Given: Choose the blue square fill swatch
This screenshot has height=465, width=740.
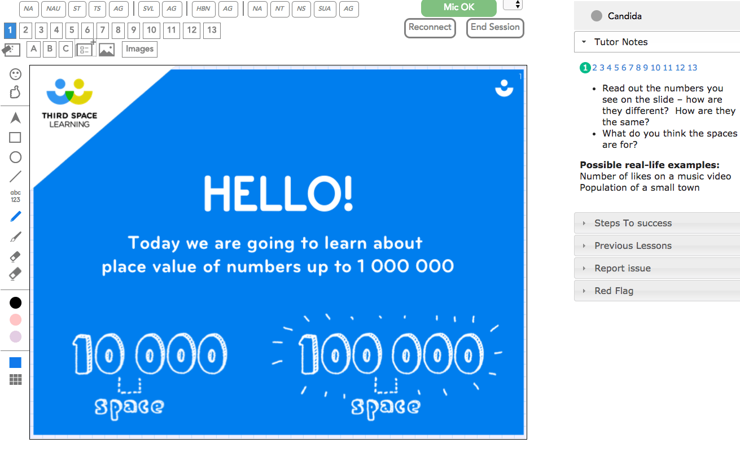Looking at the screenshot, I should click(x=16, y=362).
